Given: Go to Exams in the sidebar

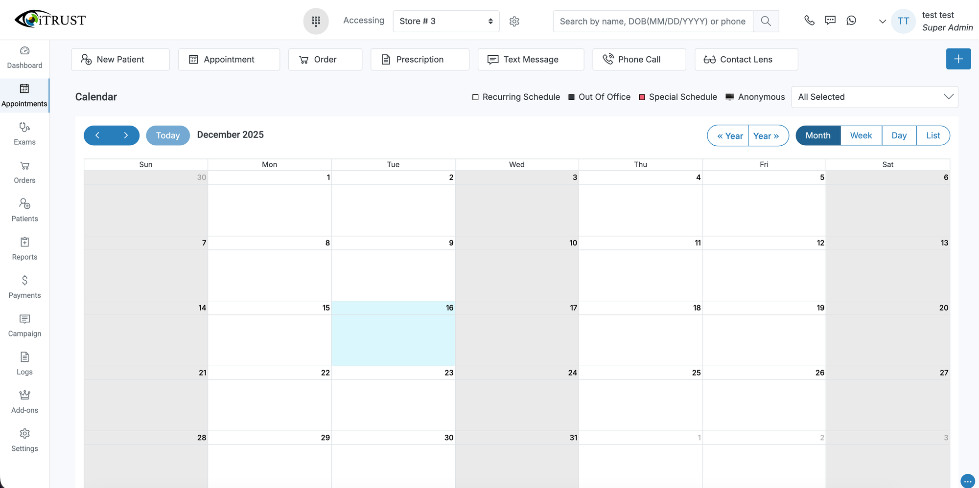Looking at the screenshot, I should click(24, 133).
